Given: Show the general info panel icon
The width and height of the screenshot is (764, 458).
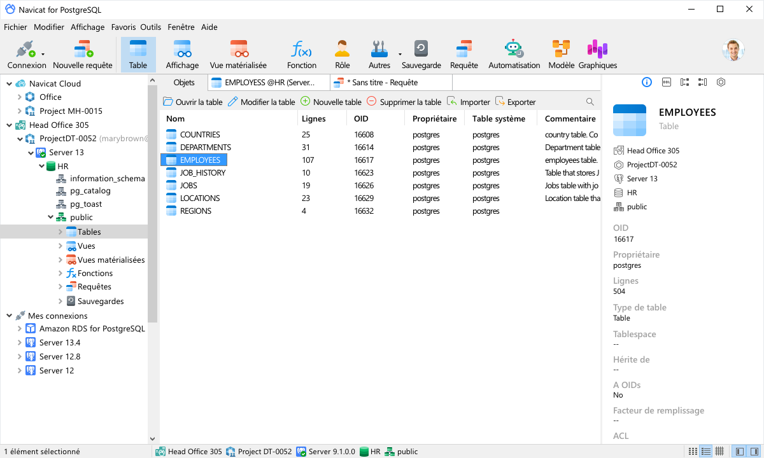Looking at the screenshot, I should point(647,82).
